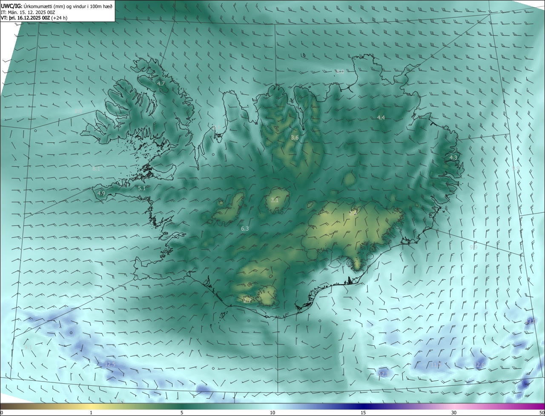Viewport: 545px width, 416px height.
Task: Click the colorbar tick label 1
Action: (x=91, y=413)
